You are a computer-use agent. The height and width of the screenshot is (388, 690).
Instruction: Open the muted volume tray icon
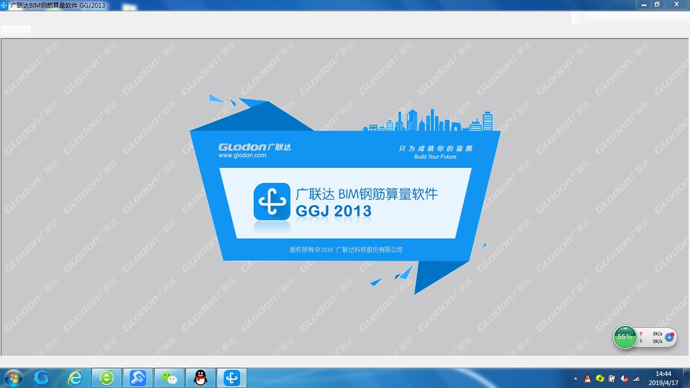click(x=624, y=378)
